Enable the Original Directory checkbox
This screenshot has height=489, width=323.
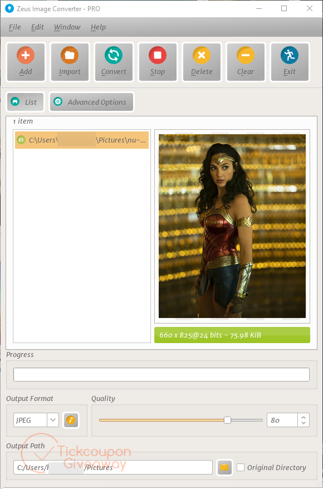[241, 467]
